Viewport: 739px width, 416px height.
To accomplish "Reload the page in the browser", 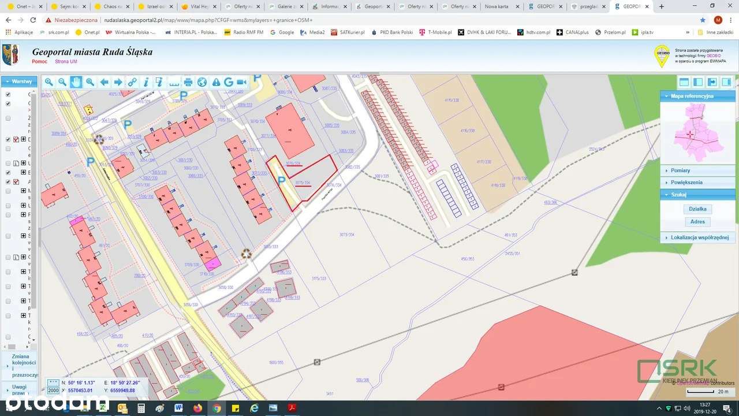I will (x=33, y=20).
